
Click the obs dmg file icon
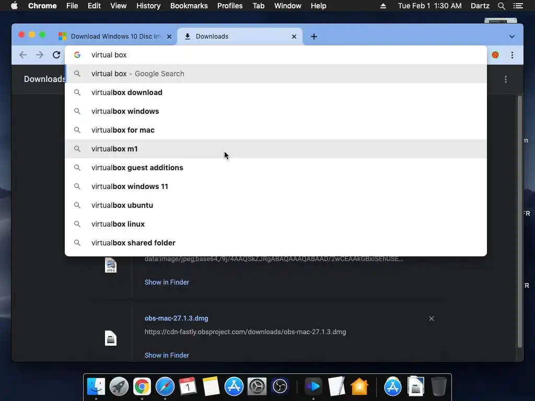tap(111, 338)
